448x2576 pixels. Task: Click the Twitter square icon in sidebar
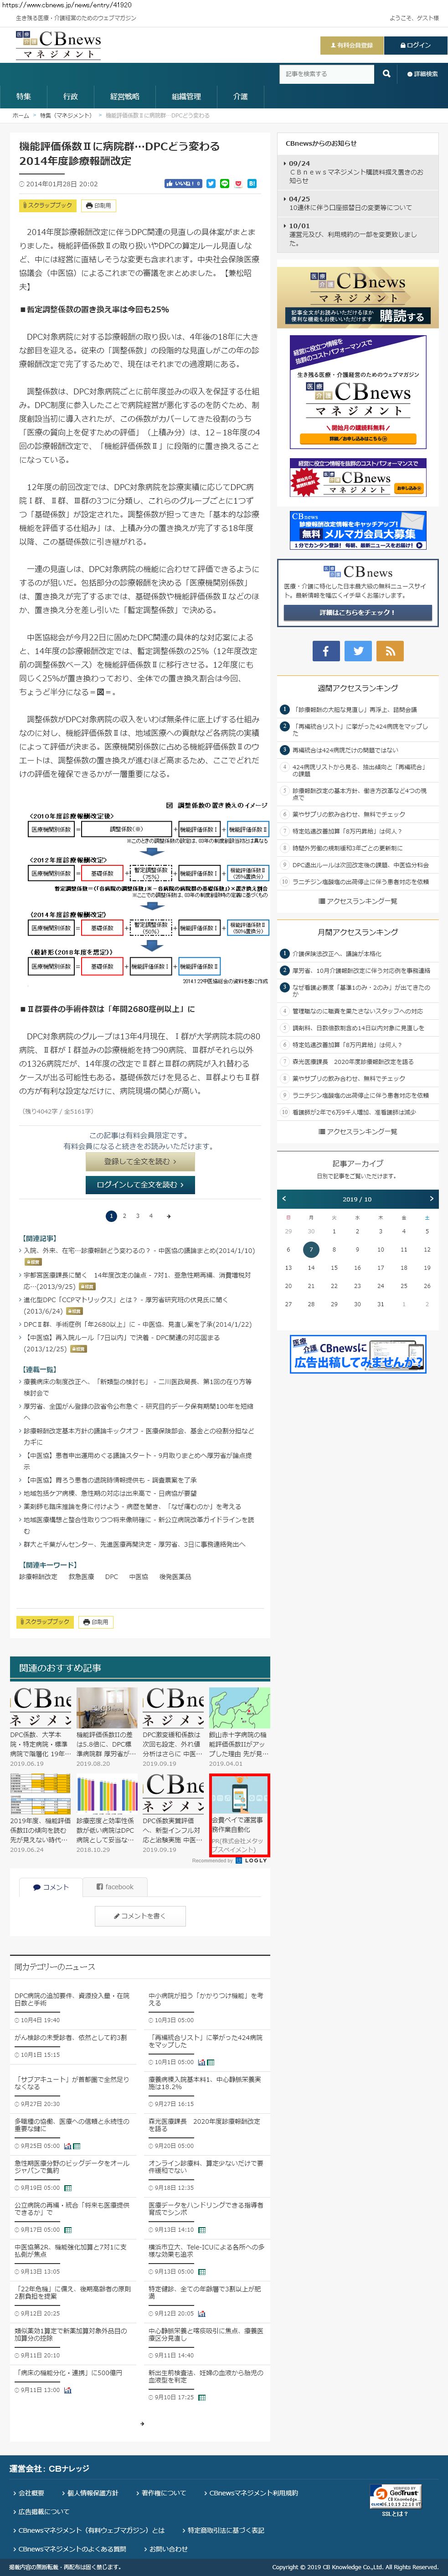(358, 650)
